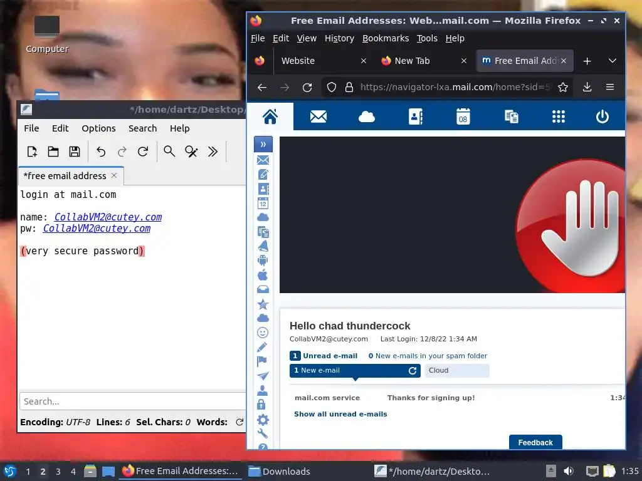This screenshot has width=642, height=481.
Task: Close the Free Email Addresses tab
Action: coord(564,61)
